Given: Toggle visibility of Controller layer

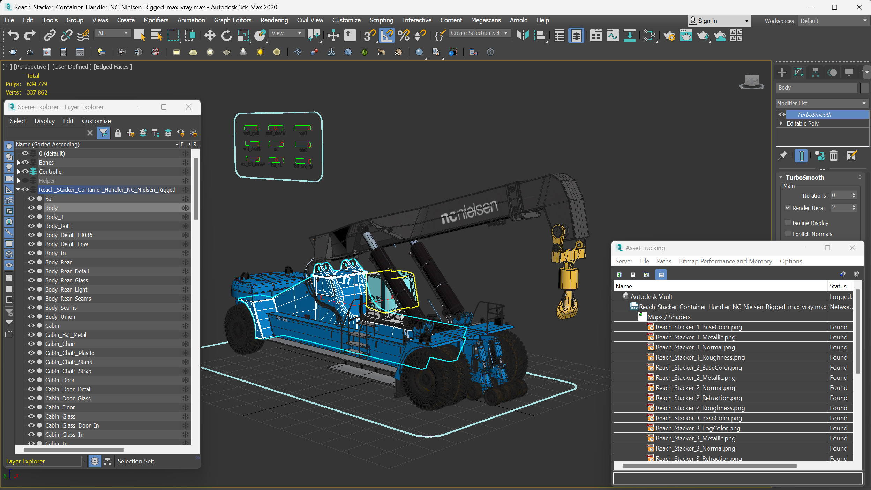Looking at the screenshot, I should [x=25, y=172].
